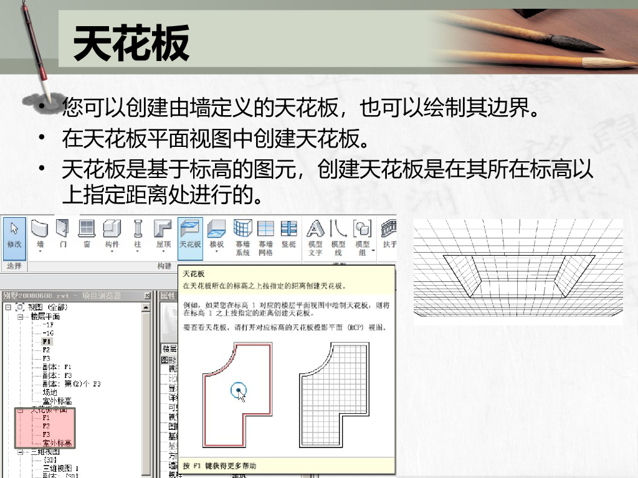Select the 天花板 (Ceiling) tool
The height and width of the screenshot is (478, 638).
tap(190, 238)
